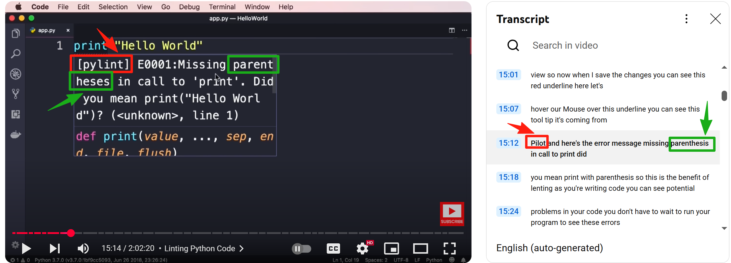
Task: Open the editor more actions ellipsis
Action: 465,30
